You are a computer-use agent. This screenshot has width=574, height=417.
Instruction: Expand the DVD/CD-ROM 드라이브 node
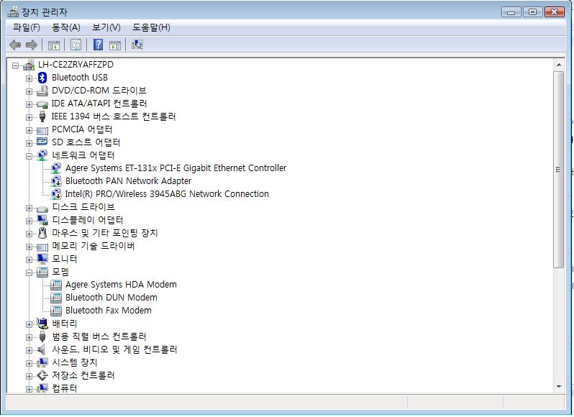29,91
